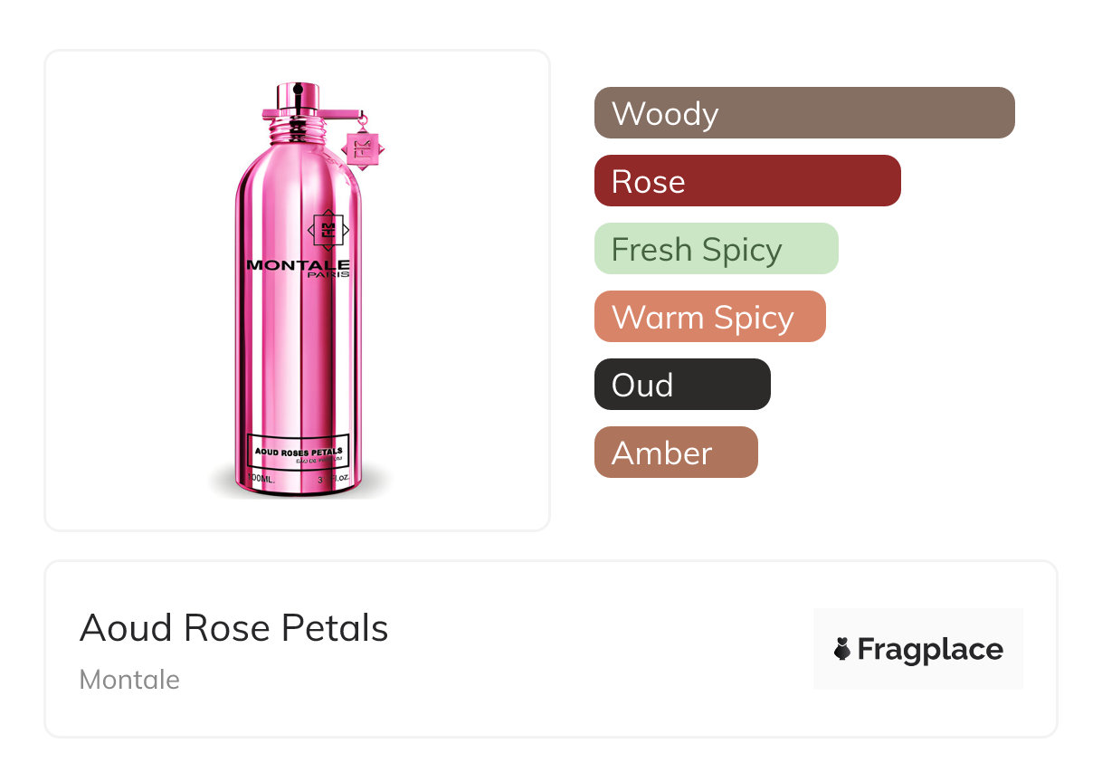Select the black Oud accord bar
This screenshot has height=782, width=1102.
coord(682,385)
